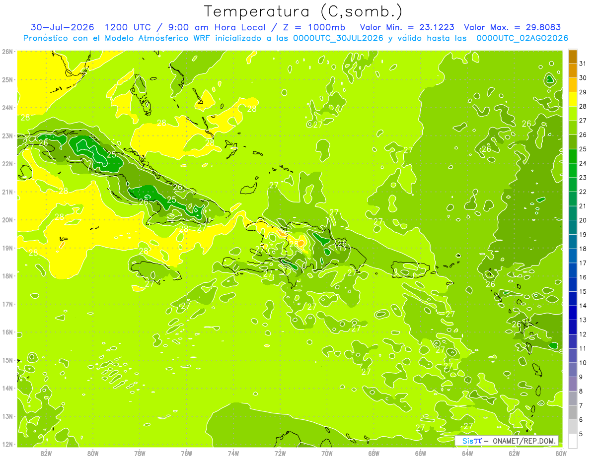Click the title "Temperatura (C,somb.)"

pos(303,11)
